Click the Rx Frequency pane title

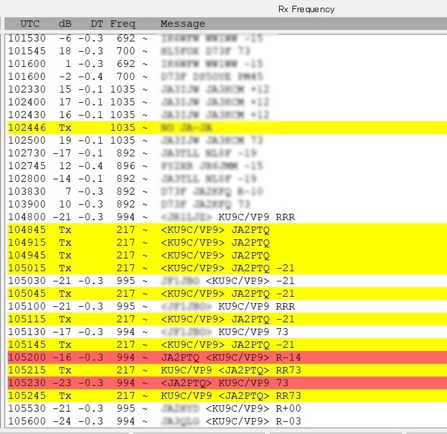tap(306, 9)
